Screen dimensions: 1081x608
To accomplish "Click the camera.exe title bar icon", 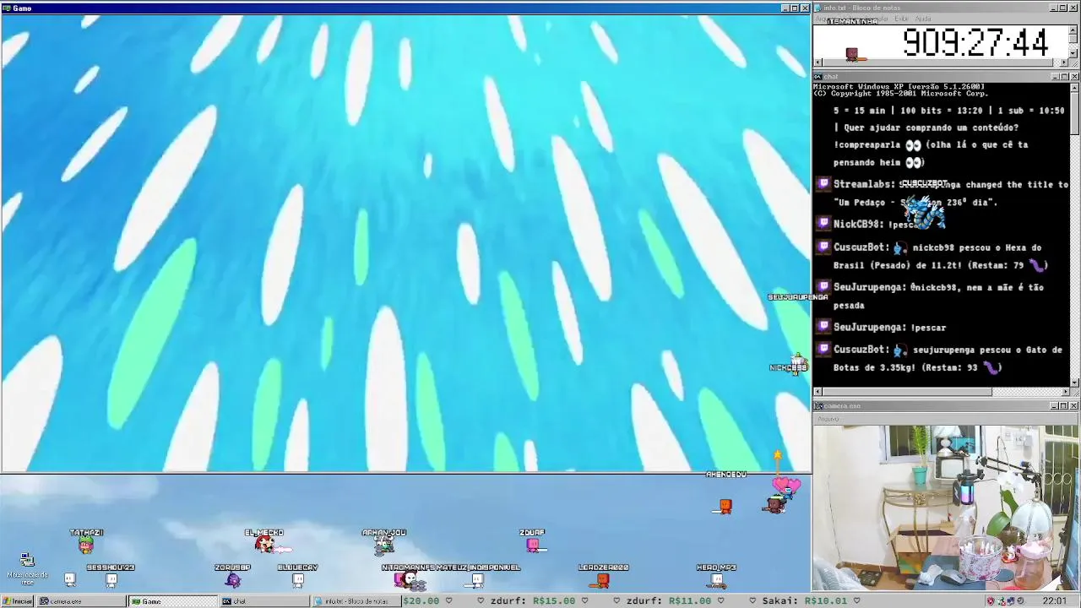I will pos(818,406).
